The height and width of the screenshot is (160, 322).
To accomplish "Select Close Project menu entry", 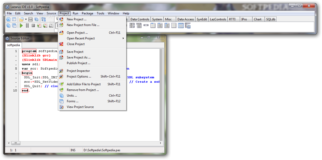I will 92,44.
